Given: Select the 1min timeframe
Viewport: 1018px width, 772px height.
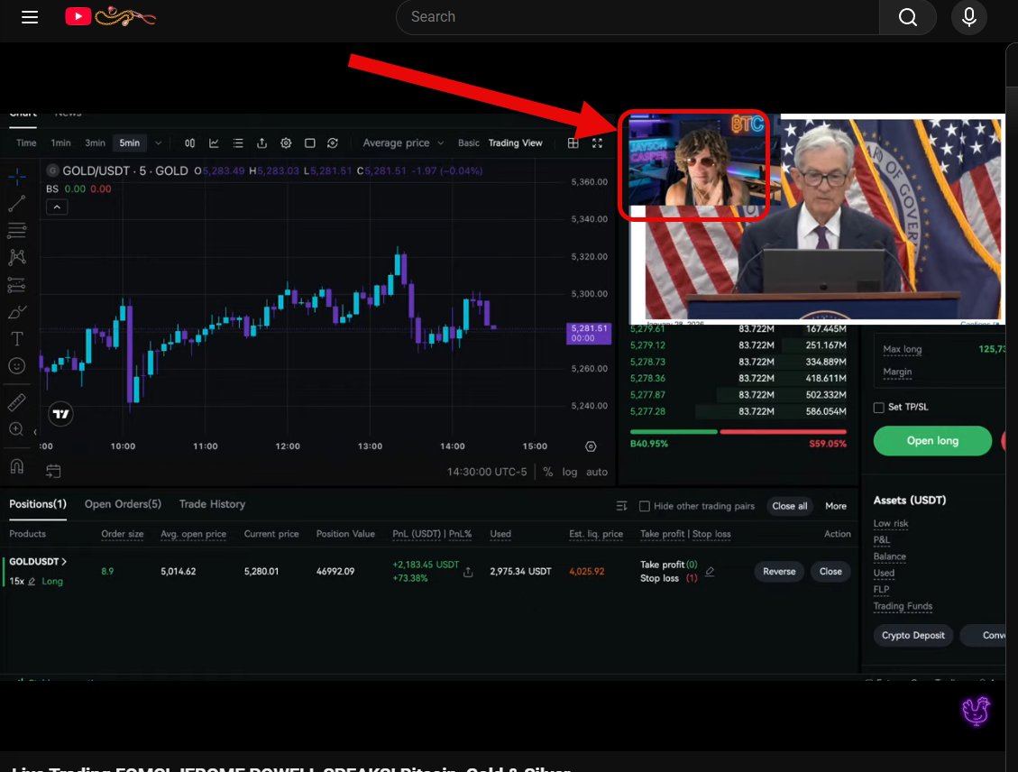Looking at the screenshot, I should (x=60, y=142).
